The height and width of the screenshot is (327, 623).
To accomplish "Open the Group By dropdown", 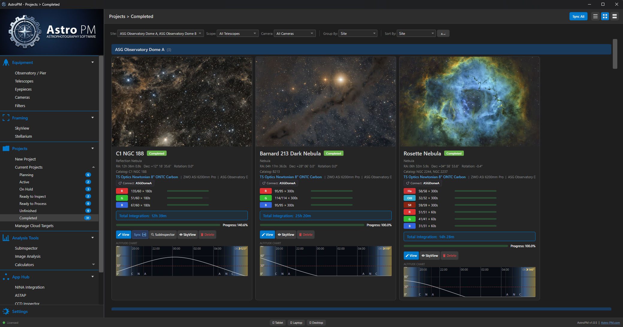I will click(357, 34).
